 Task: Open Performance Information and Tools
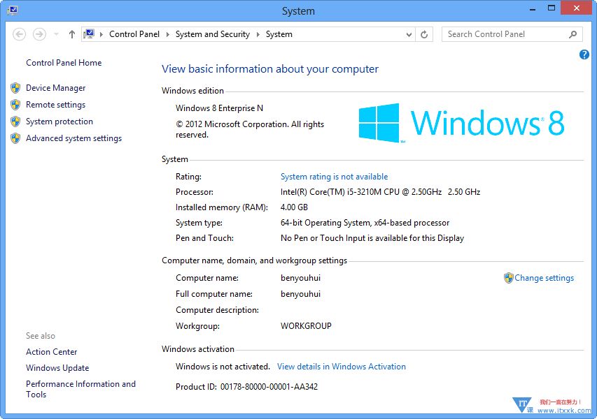coord(80,389)
